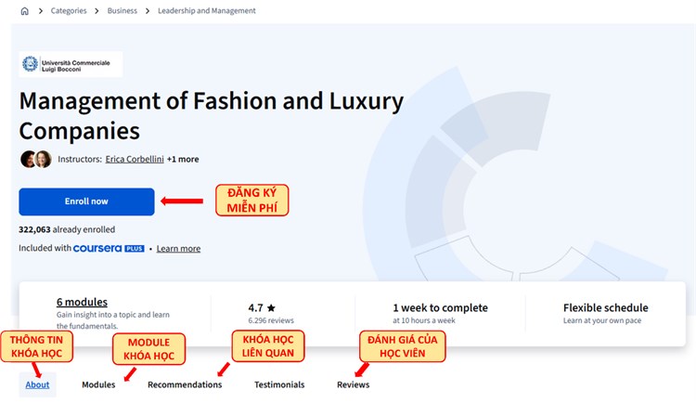Open instructor Erica Corbellini's profile link

point(135,159)
